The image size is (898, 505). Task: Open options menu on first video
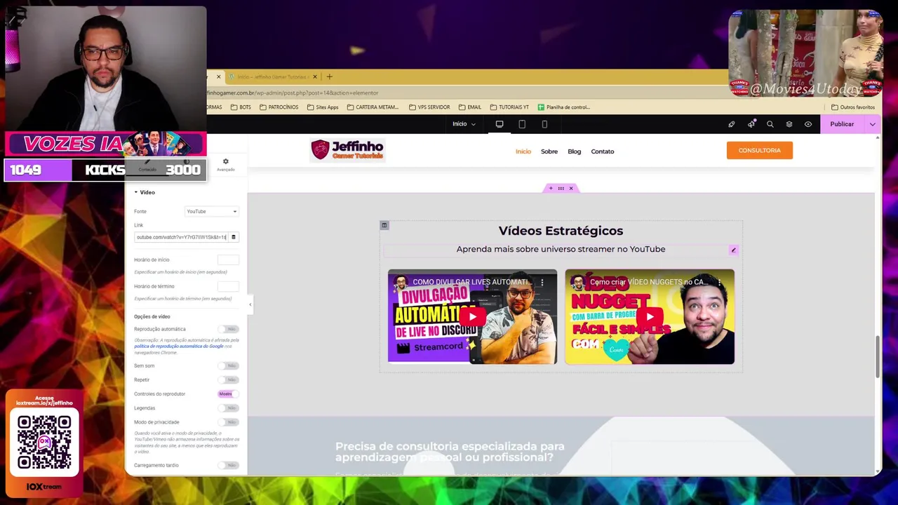[x=542, y=282]
